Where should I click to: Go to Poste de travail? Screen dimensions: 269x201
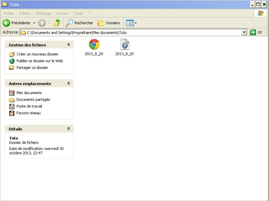pyautogui.click(x=29, y=106)
